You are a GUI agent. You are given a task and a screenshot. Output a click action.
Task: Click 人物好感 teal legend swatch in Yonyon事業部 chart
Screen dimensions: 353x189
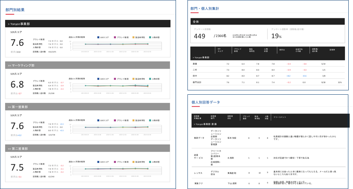[150, 37]
